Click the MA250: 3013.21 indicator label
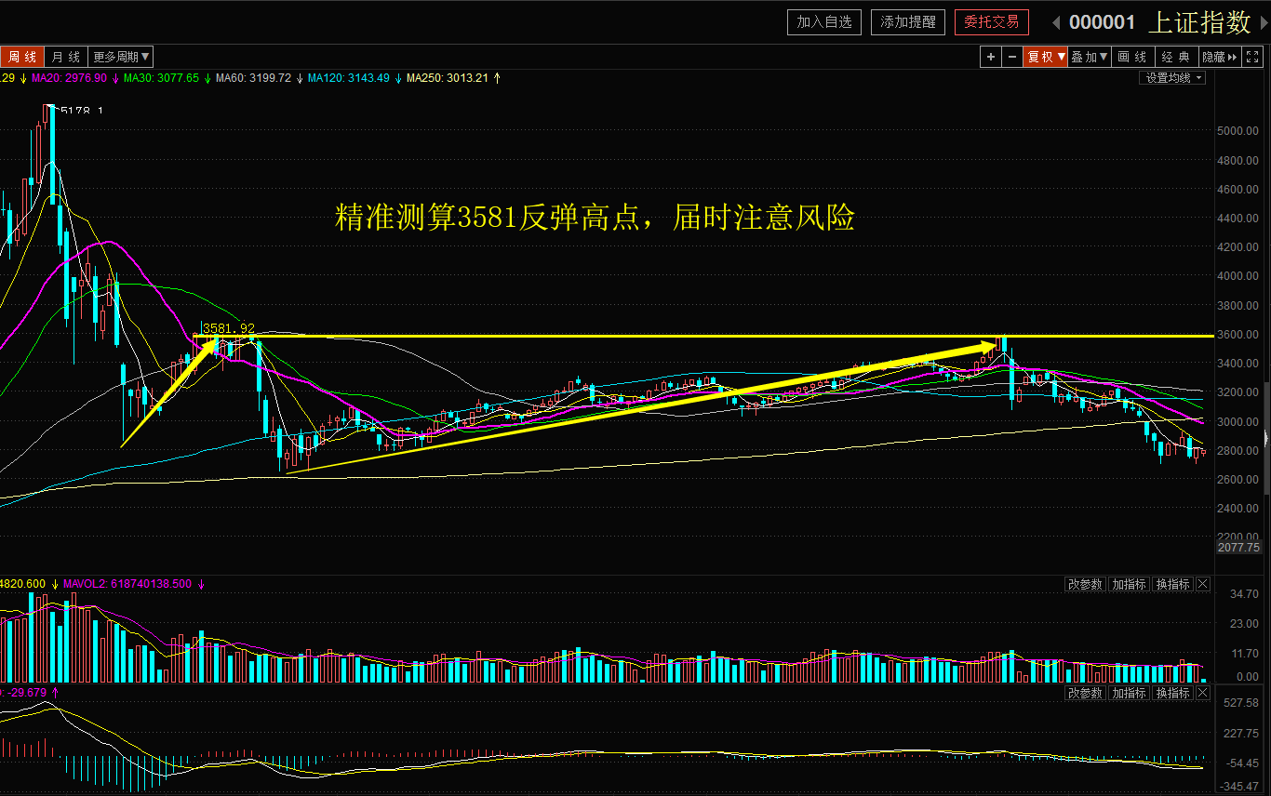1271x796 pixels. coord(448,78)
